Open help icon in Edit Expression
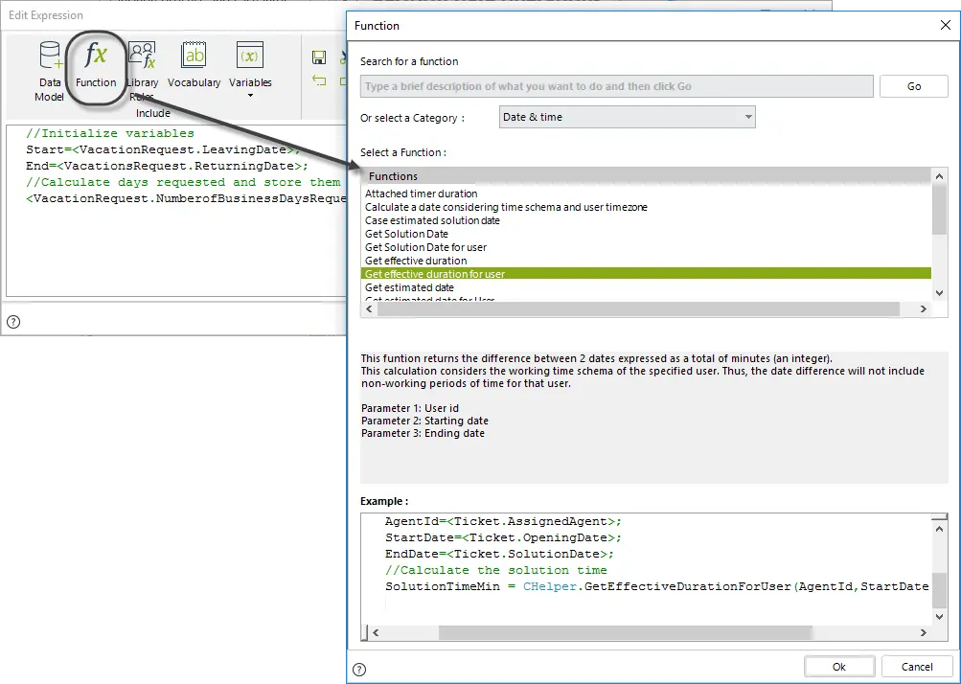Image resolution: width=961 pixels, height=684 pixels. pyautogui.click(x=13, y=322)
